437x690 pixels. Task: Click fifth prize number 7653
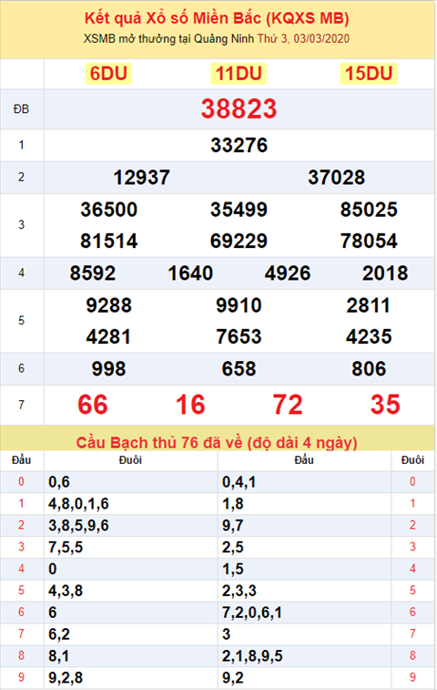239,337
